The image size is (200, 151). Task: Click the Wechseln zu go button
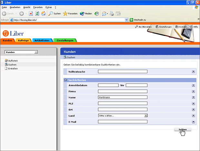point(138,20)
